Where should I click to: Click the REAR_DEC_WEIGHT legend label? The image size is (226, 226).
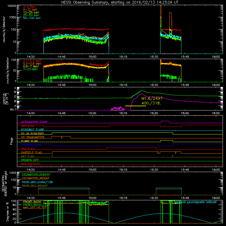click(x=35, y=186)
